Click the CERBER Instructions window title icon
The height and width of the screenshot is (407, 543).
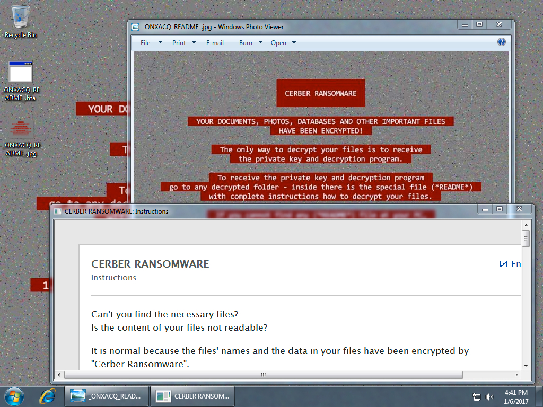58,211
